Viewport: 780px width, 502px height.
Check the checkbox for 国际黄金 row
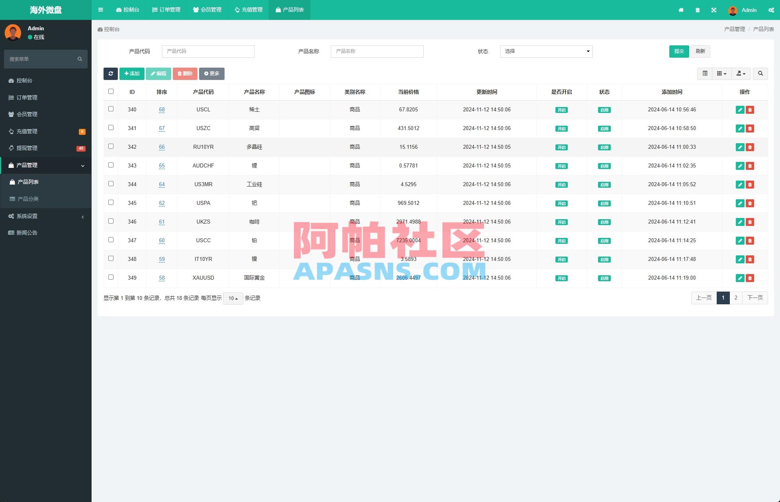tap(111, 277)
